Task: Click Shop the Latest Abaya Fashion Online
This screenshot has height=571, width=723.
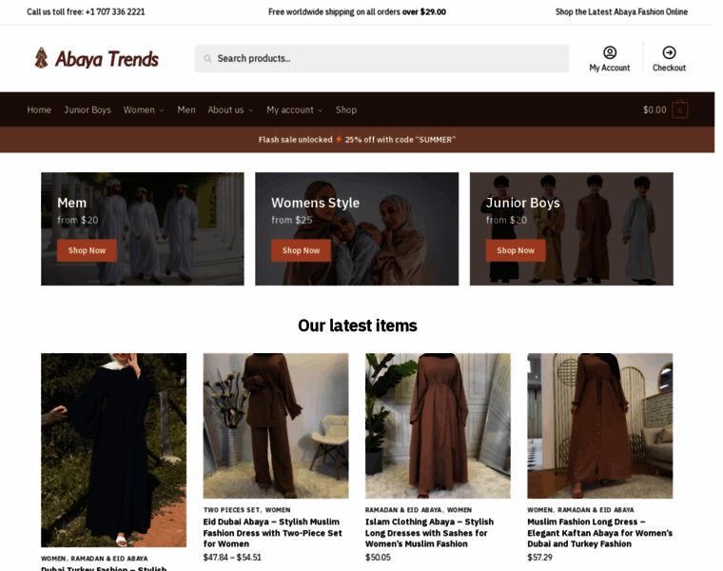Action: 621,12
